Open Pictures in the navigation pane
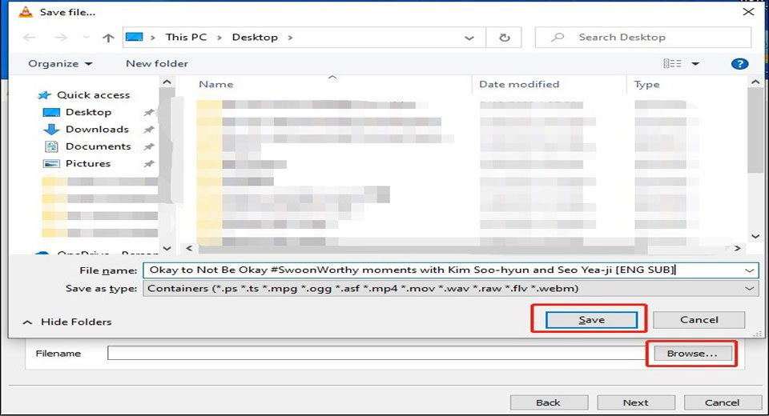Image resolution: width=769 pixels, height=416 pixels. (x=77, y=164)
